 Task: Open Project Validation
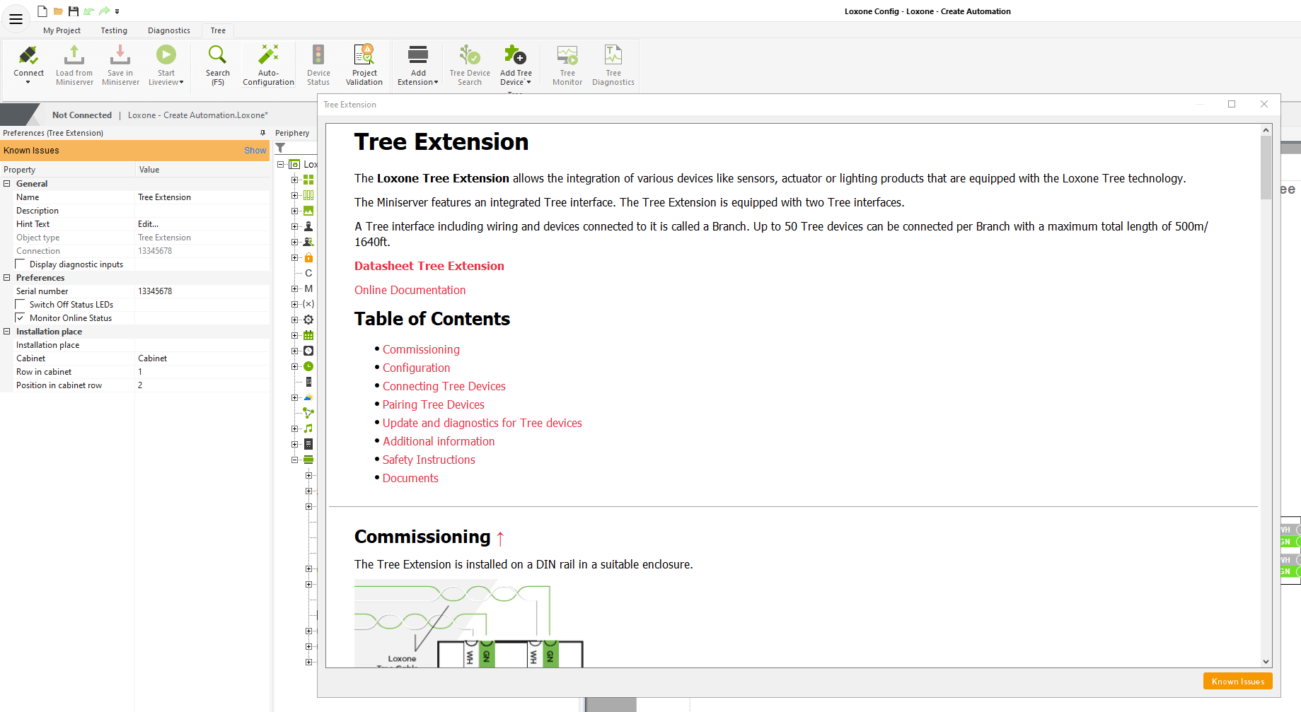tap(364, 57)
